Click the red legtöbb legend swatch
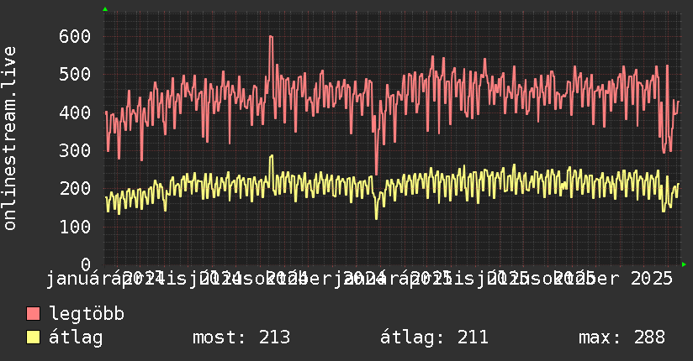The width and height of the screenshot is (693, 361). [x=33, y=313]
